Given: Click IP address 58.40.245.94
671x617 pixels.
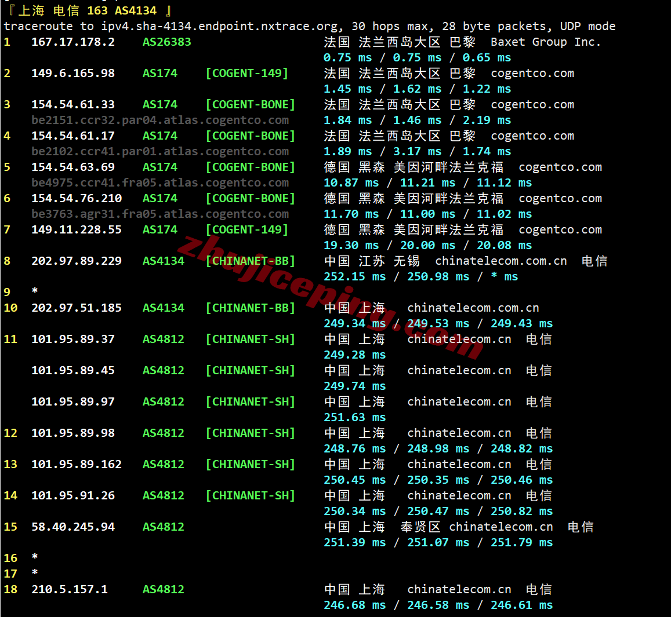Looking at the screenshot, I should coord(73,527).
